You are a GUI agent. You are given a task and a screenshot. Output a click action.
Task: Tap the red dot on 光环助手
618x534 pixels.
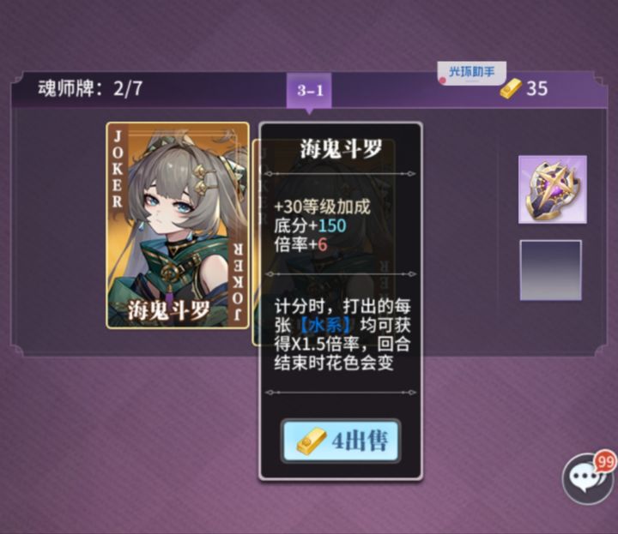pyautogui.click(x=443, y=81)
